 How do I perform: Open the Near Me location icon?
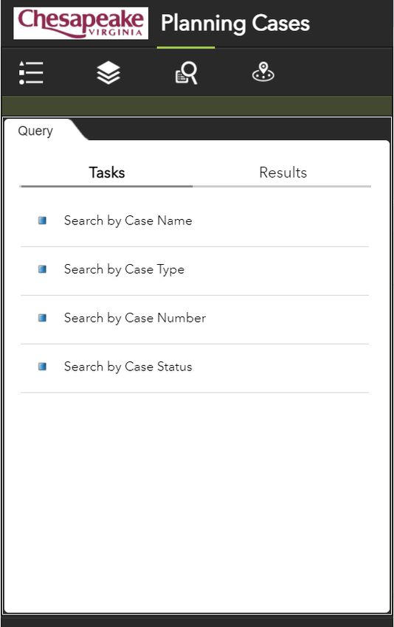click(x=263, y=72)
